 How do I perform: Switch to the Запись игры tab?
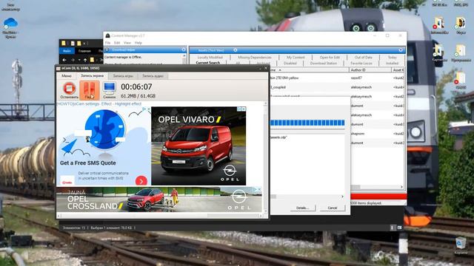coord(123,76)
